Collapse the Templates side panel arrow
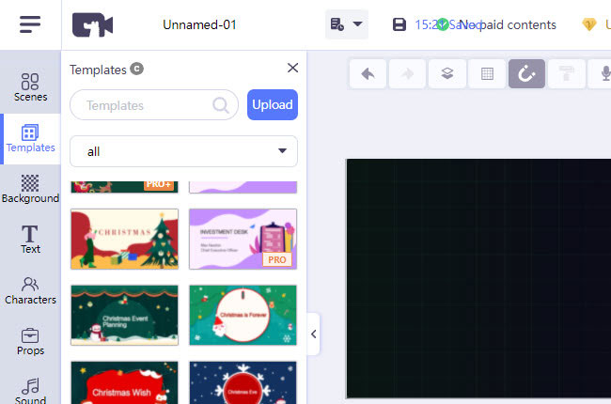The width and height of the screenshot is (611, 404). pyautogui.click(x=313, y=334)
